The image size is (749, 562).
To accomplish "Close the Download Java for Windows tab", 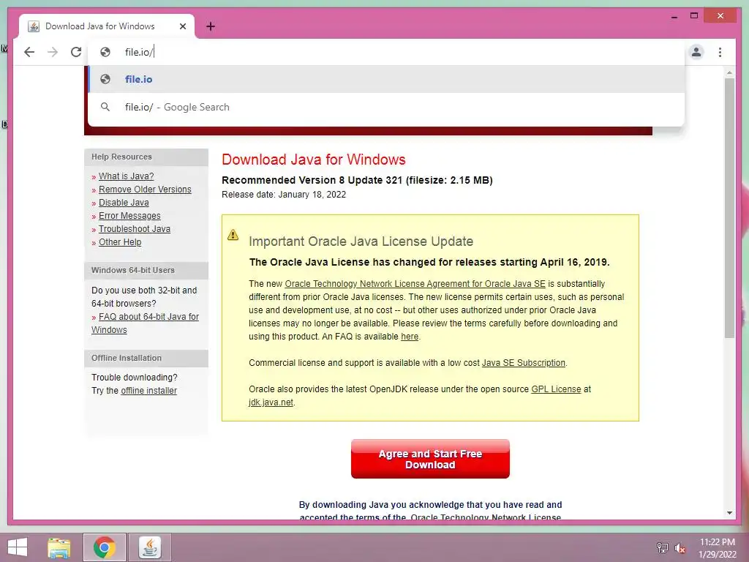I will pos(182,26).
